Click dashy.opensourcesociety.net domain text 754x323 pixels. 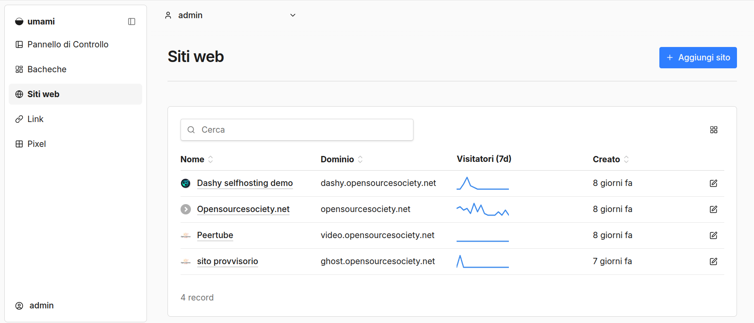click(378, 183)
